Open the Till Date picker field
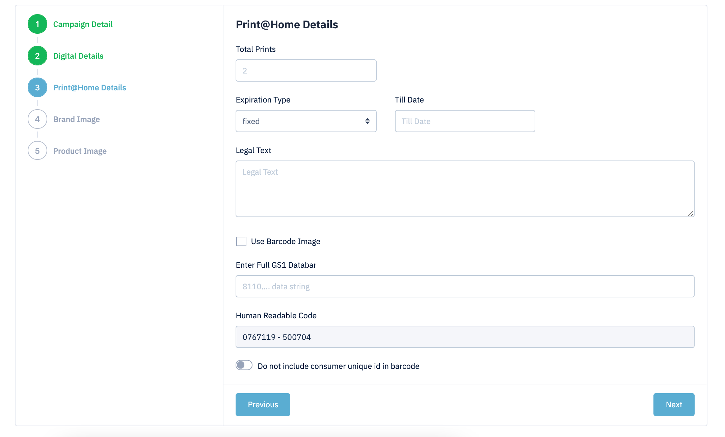 click(465, 121)
